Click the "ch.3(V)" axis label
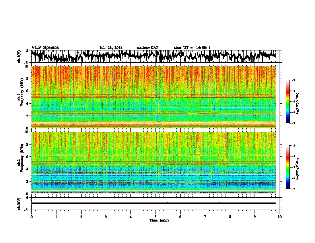 click(x=19, y=204)
